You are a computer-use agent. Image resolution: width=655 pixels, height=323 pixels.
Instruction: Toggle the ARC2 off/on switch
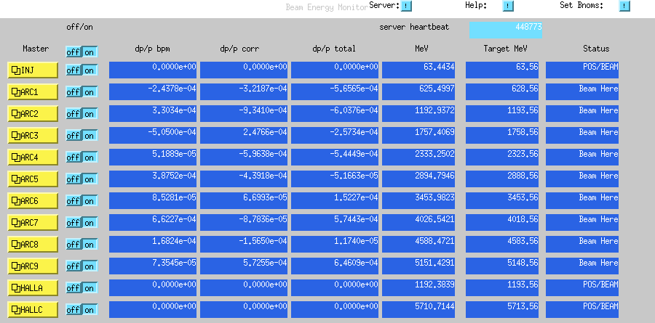82,113
